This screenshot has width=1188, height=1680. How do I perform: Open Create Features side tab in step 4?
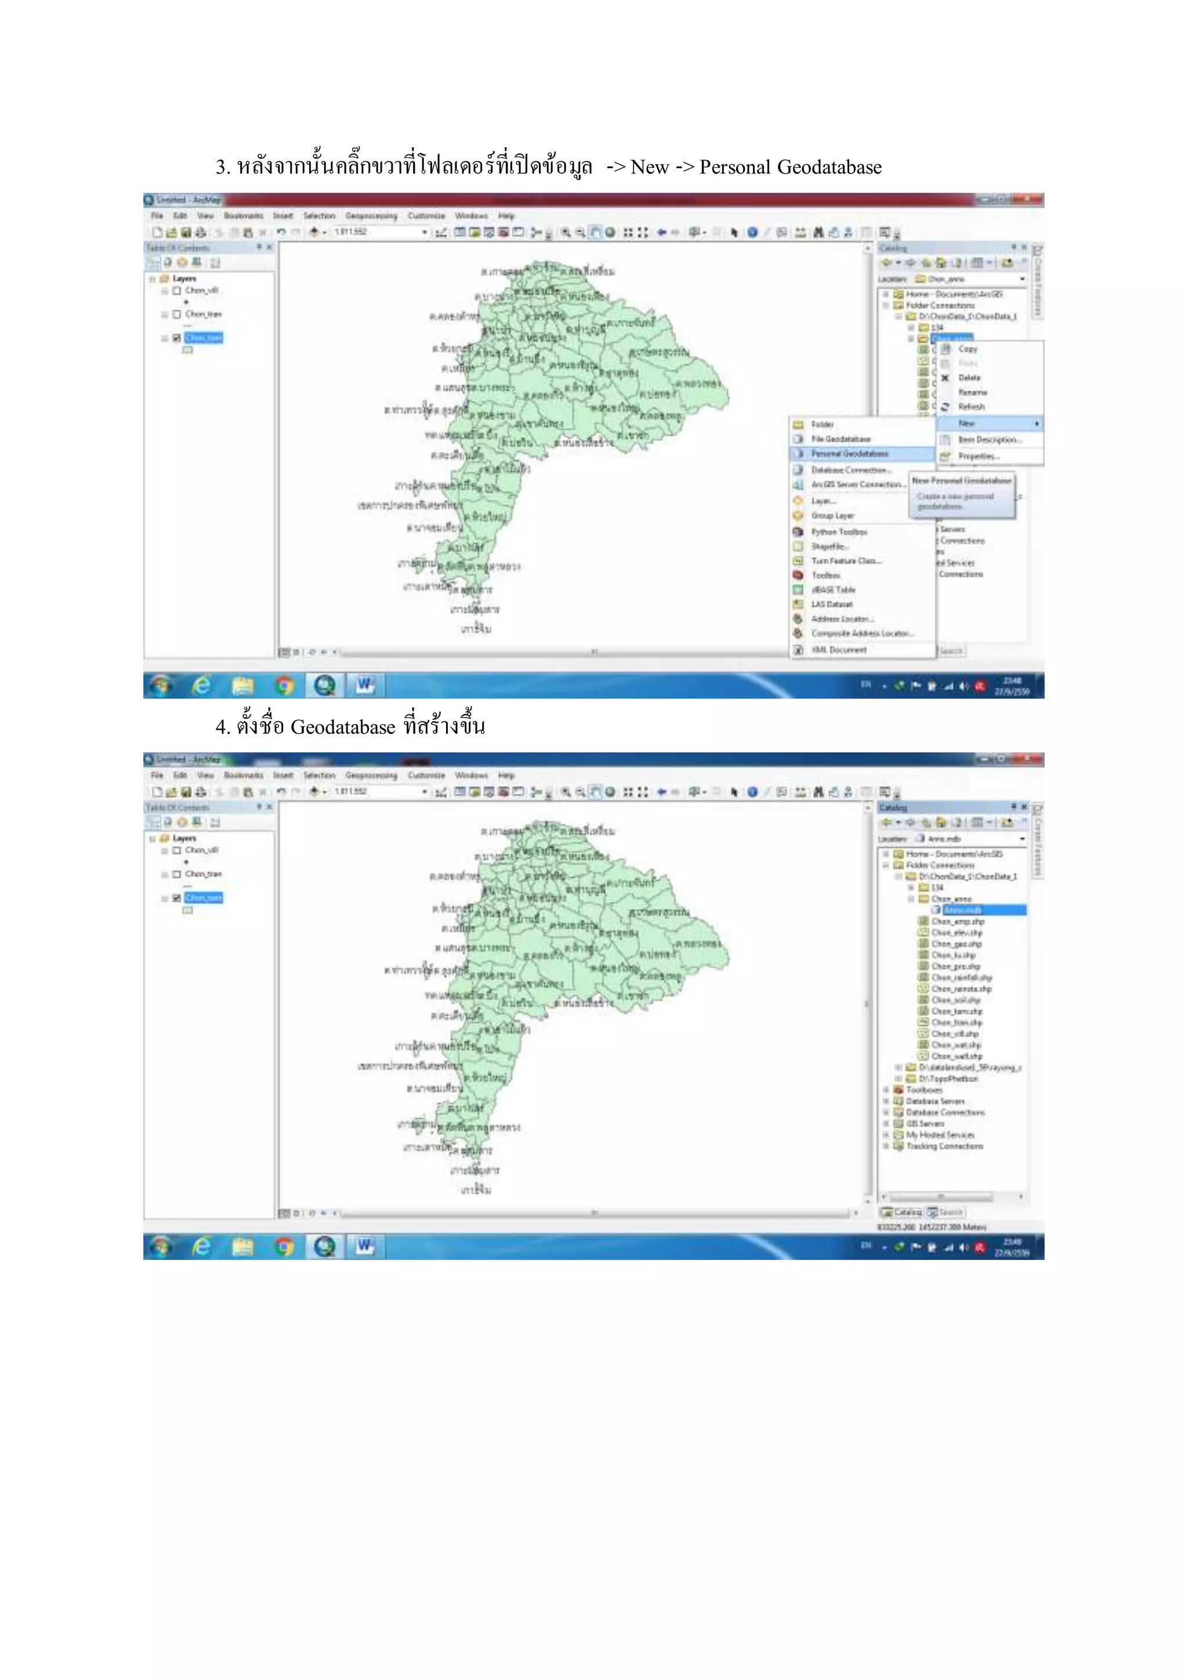click(x=1037, y=841)
